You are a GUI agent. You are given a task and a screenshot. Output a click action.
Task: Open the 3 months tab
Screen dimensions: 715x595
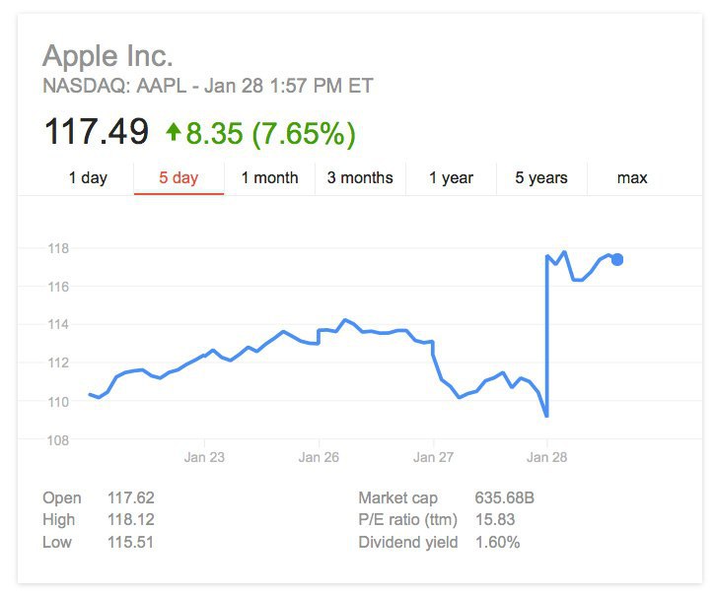point(360,178)
